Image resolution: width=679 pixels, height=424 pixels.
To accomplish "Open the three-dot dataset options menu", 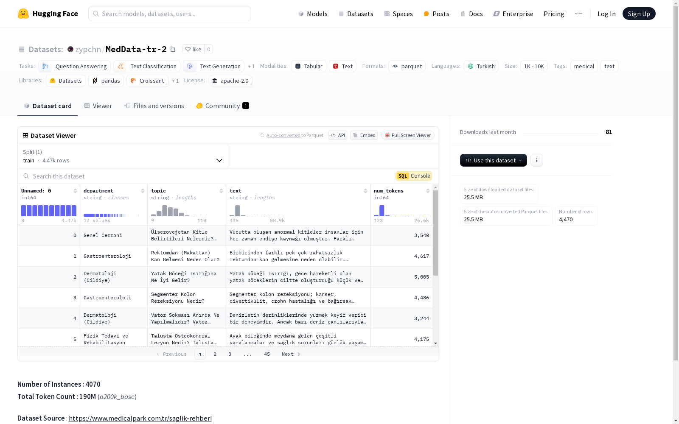I will 537,160.
